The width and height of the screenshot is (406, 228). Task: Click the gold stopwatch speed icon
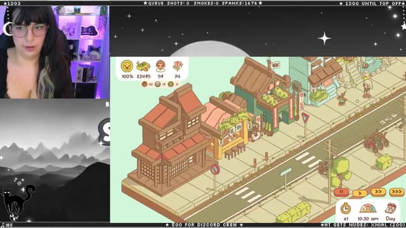tap(345, 208)
